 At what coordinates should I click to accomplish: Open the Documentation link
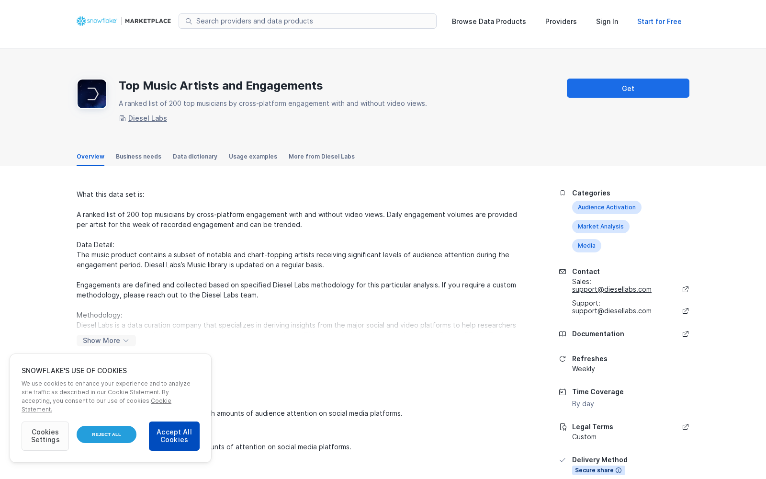(598, 334)
